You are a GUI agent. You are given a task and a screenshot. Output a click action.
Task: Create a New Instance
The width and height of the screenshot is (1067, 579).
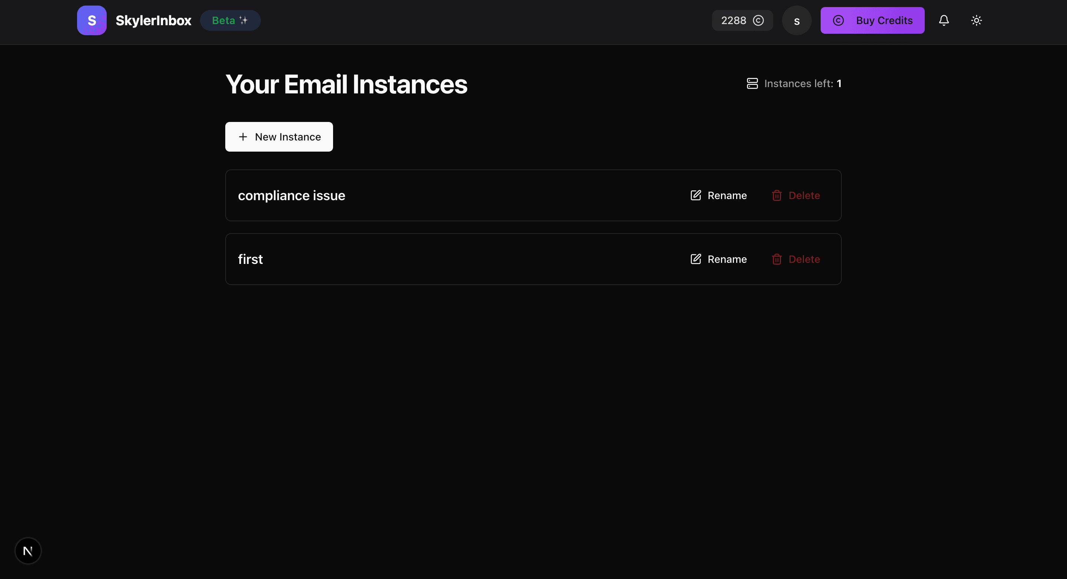[279, 137]
